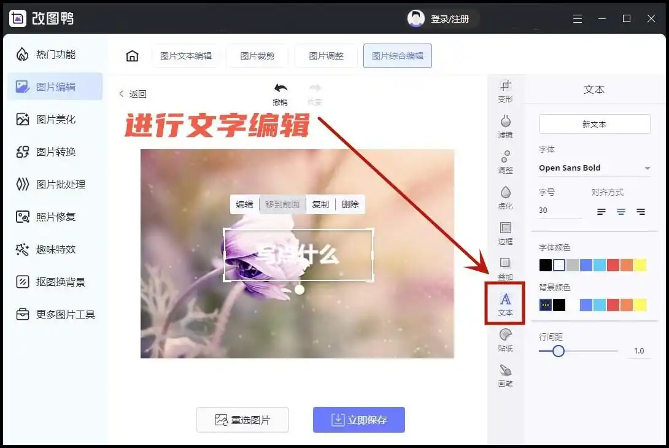Open the 边框 border tool
The width and height of the screenshot is (669, 448).
pyautogui.click(x=505, y=232)
